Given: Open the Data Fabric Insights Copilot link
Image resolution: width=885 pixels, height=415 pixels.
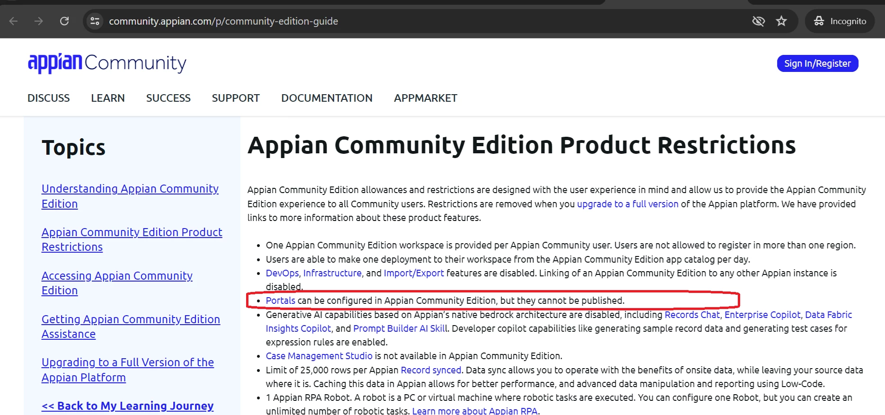Looking at the screenshot, I should coord(558,322).
